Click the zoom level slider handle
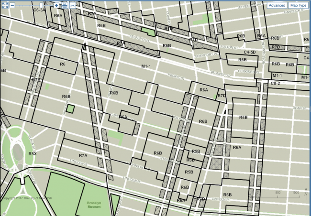The height and width of the screenshot is (216, 311). pyautogui.click(x=41, y=5)
